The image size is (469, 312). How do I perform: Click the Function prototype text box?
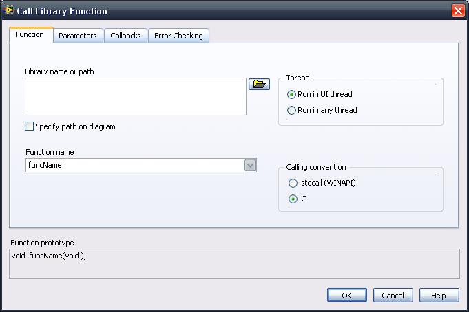234,263
